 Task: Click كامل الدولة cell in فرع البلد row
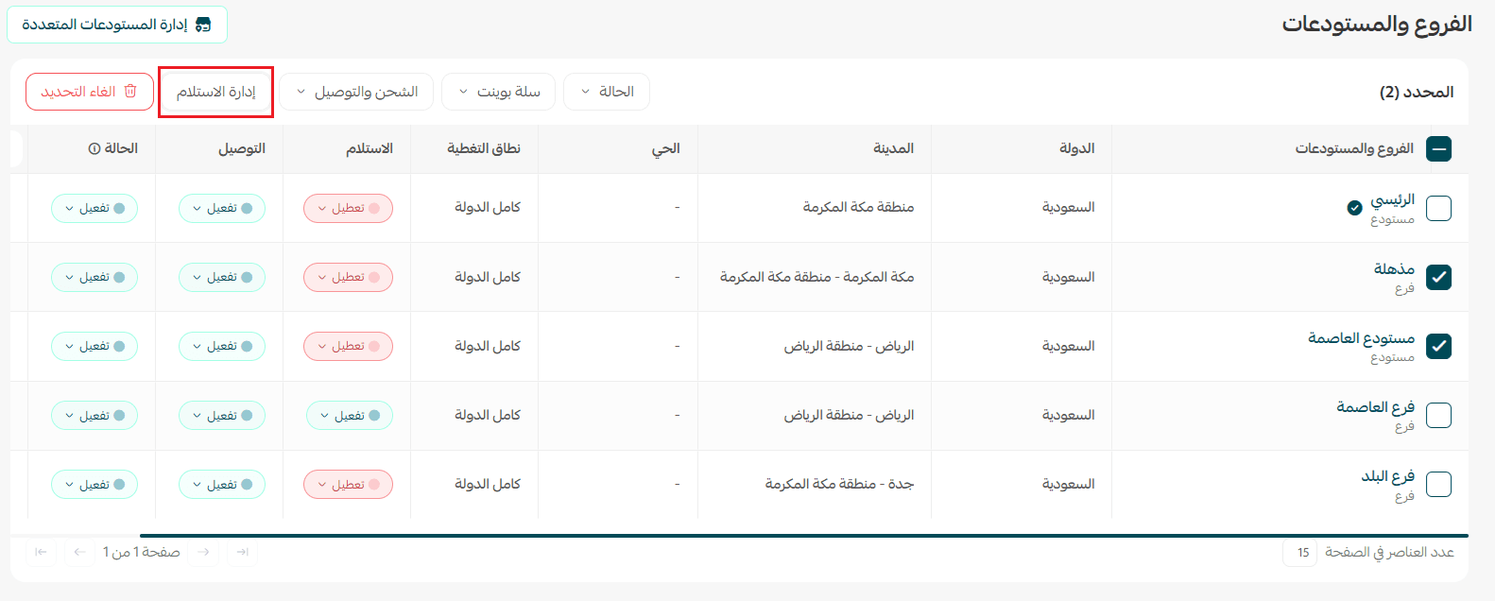488,484
